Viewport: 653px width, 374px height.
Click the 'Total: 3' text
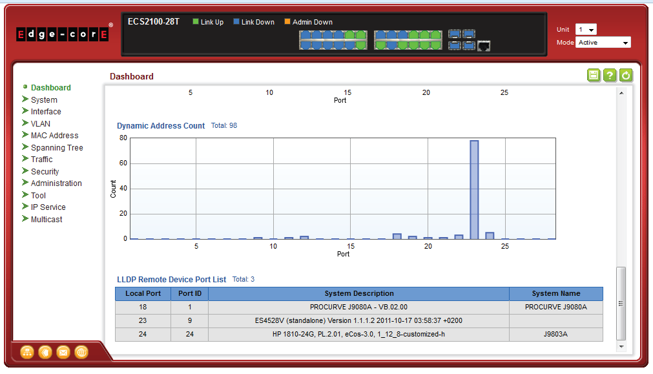[244, 280]
